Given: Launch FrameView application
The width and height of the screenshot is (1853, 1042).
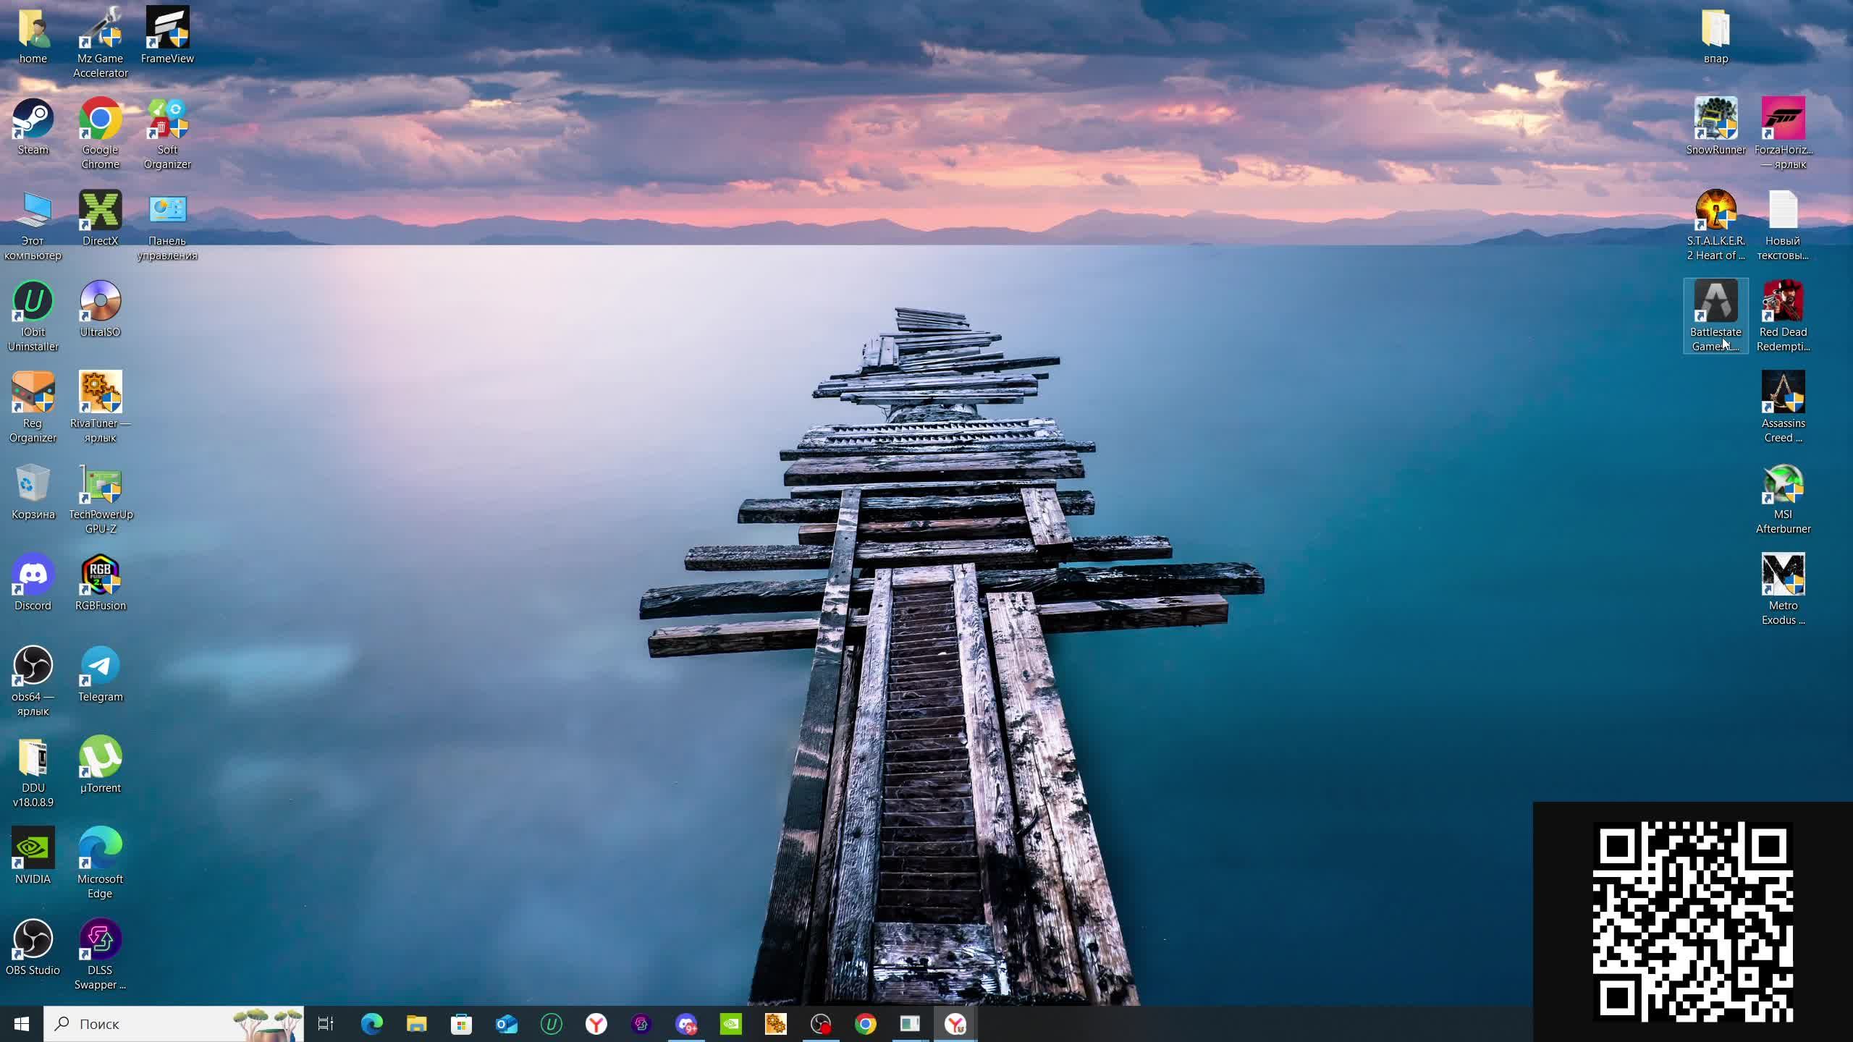Looking at the screenshot, I should click(x=166, y=34).
